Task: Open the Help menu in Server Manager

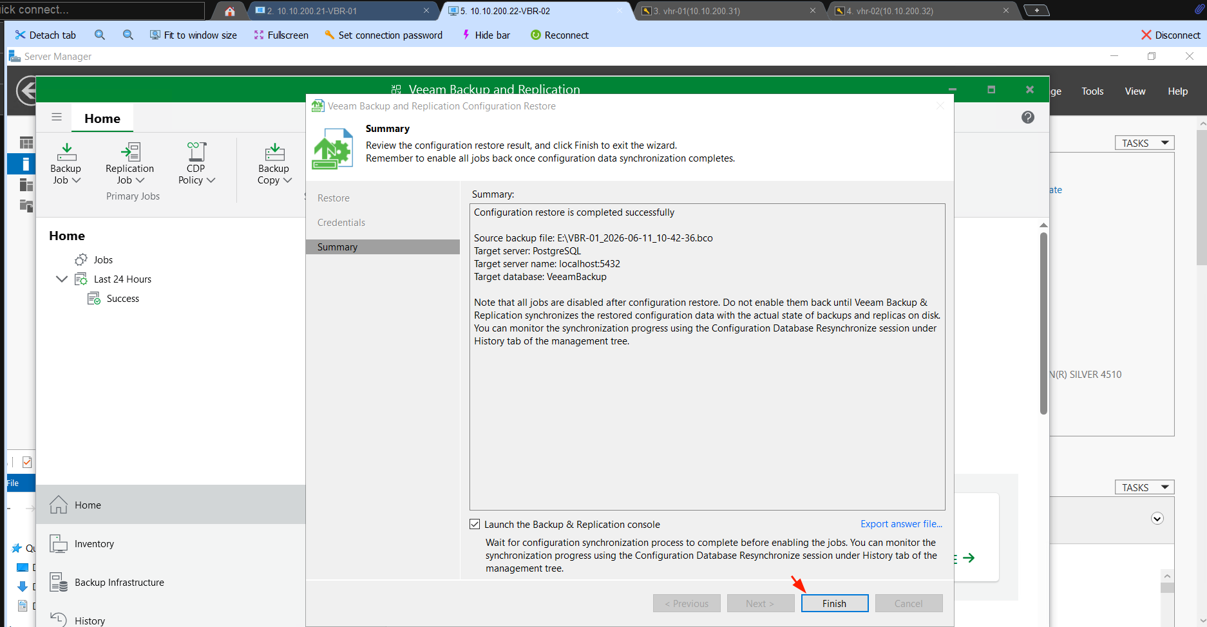Action: pos(1177,91)
